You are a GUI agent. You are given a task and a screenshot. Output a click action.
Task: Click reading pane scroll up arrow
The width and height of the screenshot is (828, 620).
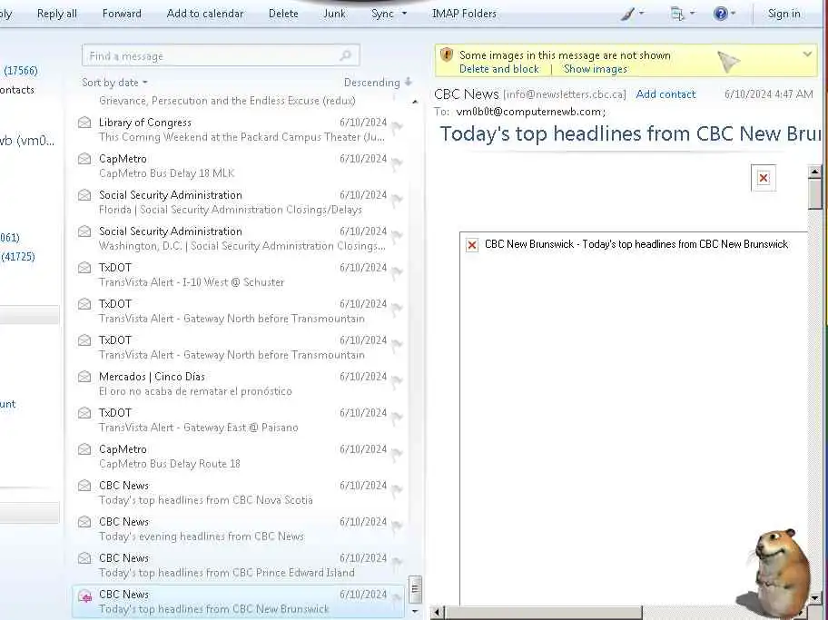tap(814, 172)
